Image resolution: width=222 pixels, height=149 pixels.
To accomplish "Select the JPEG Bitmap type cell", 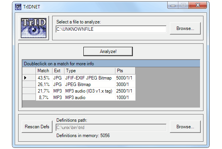I will tap(90, 84).
